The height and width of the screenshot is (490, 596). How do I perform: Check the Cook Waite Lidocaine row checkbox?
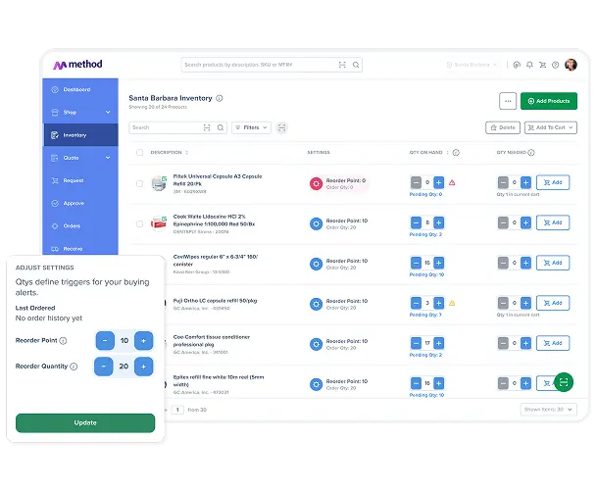[x=139, y=223]
